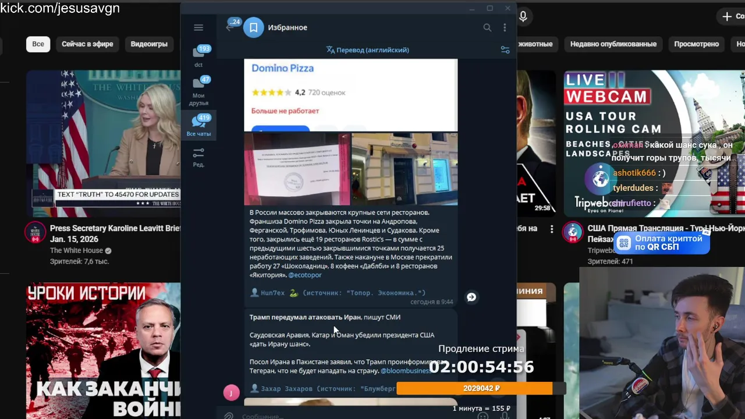Select the животные chip on YouTube
Viewport: 745px width, 419px height.
click(x=536, y=44)
